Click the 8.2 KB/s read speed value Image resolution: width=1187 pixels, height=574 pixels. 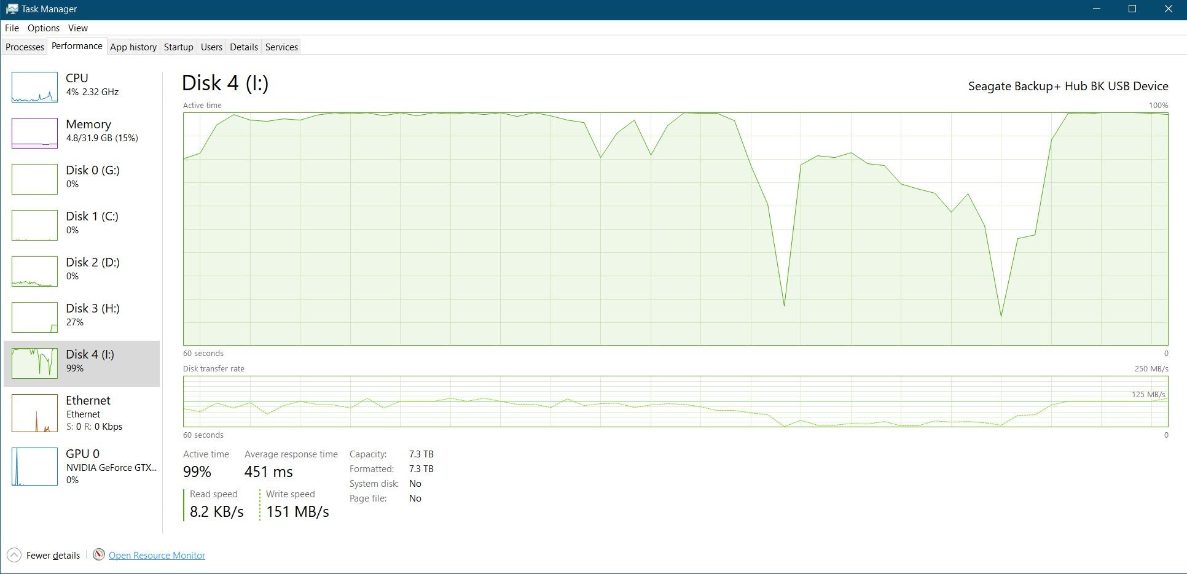point(217,511)
